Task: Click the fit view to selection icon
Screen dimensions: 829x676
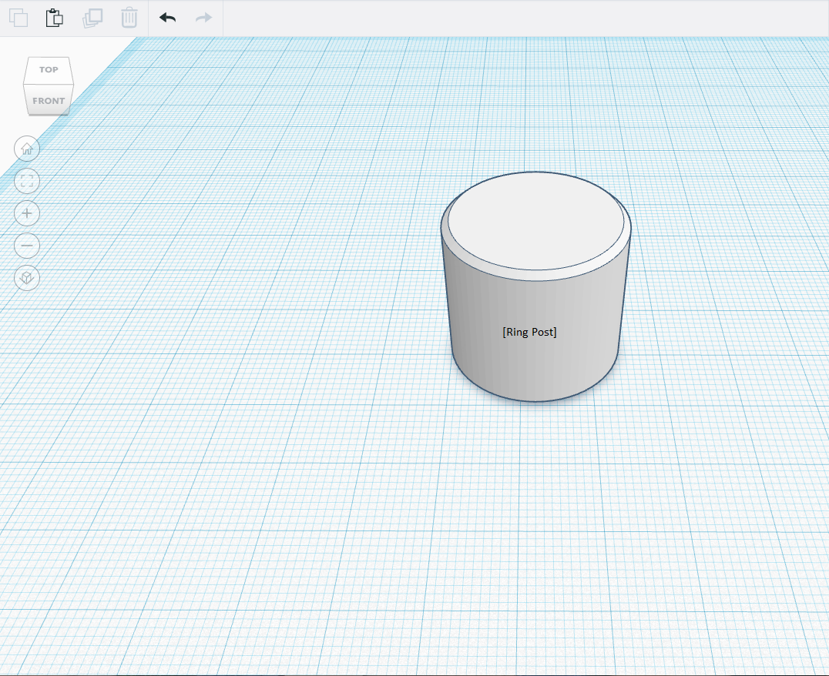Action: click(26, 181)
